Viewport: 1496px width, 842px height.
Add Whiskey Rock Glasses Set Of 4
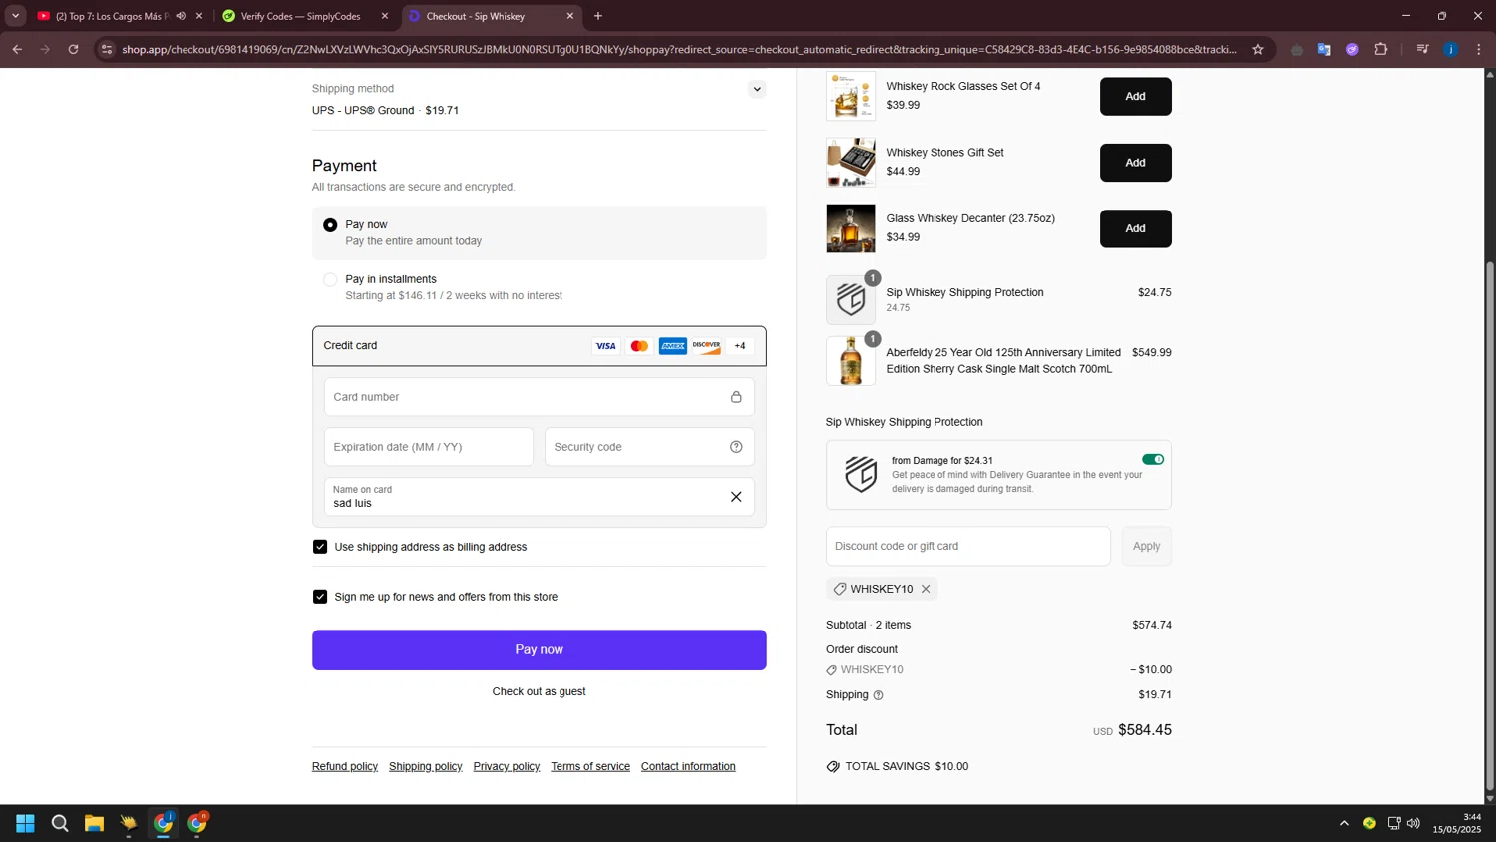(1135, 96)
